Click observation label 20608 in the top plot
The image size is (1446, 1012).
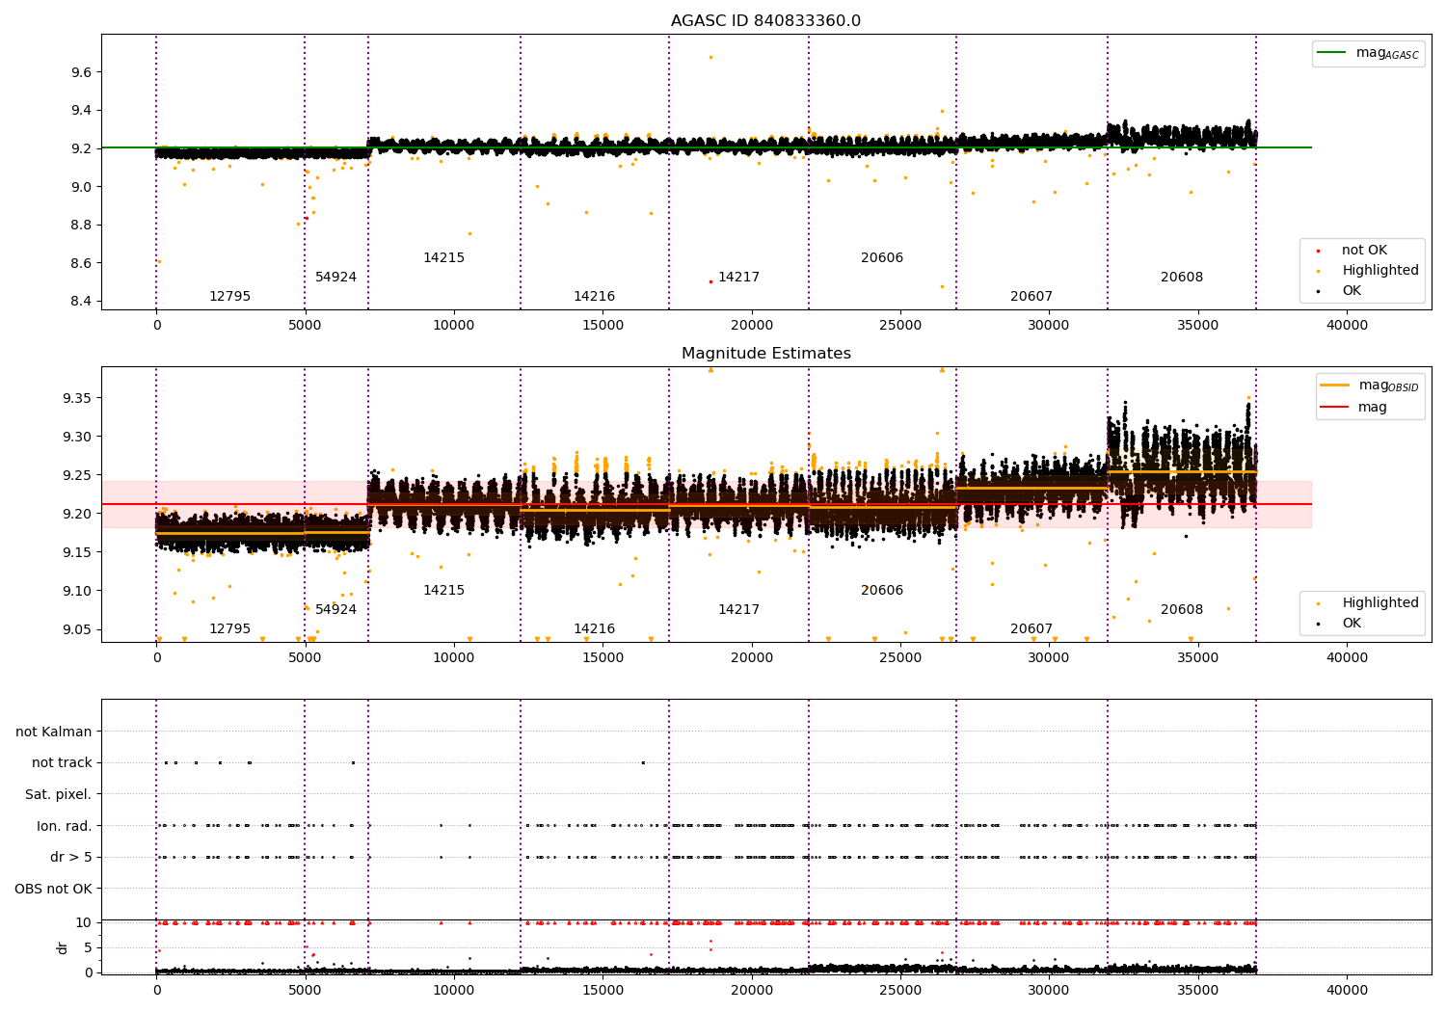point(1182,278)
